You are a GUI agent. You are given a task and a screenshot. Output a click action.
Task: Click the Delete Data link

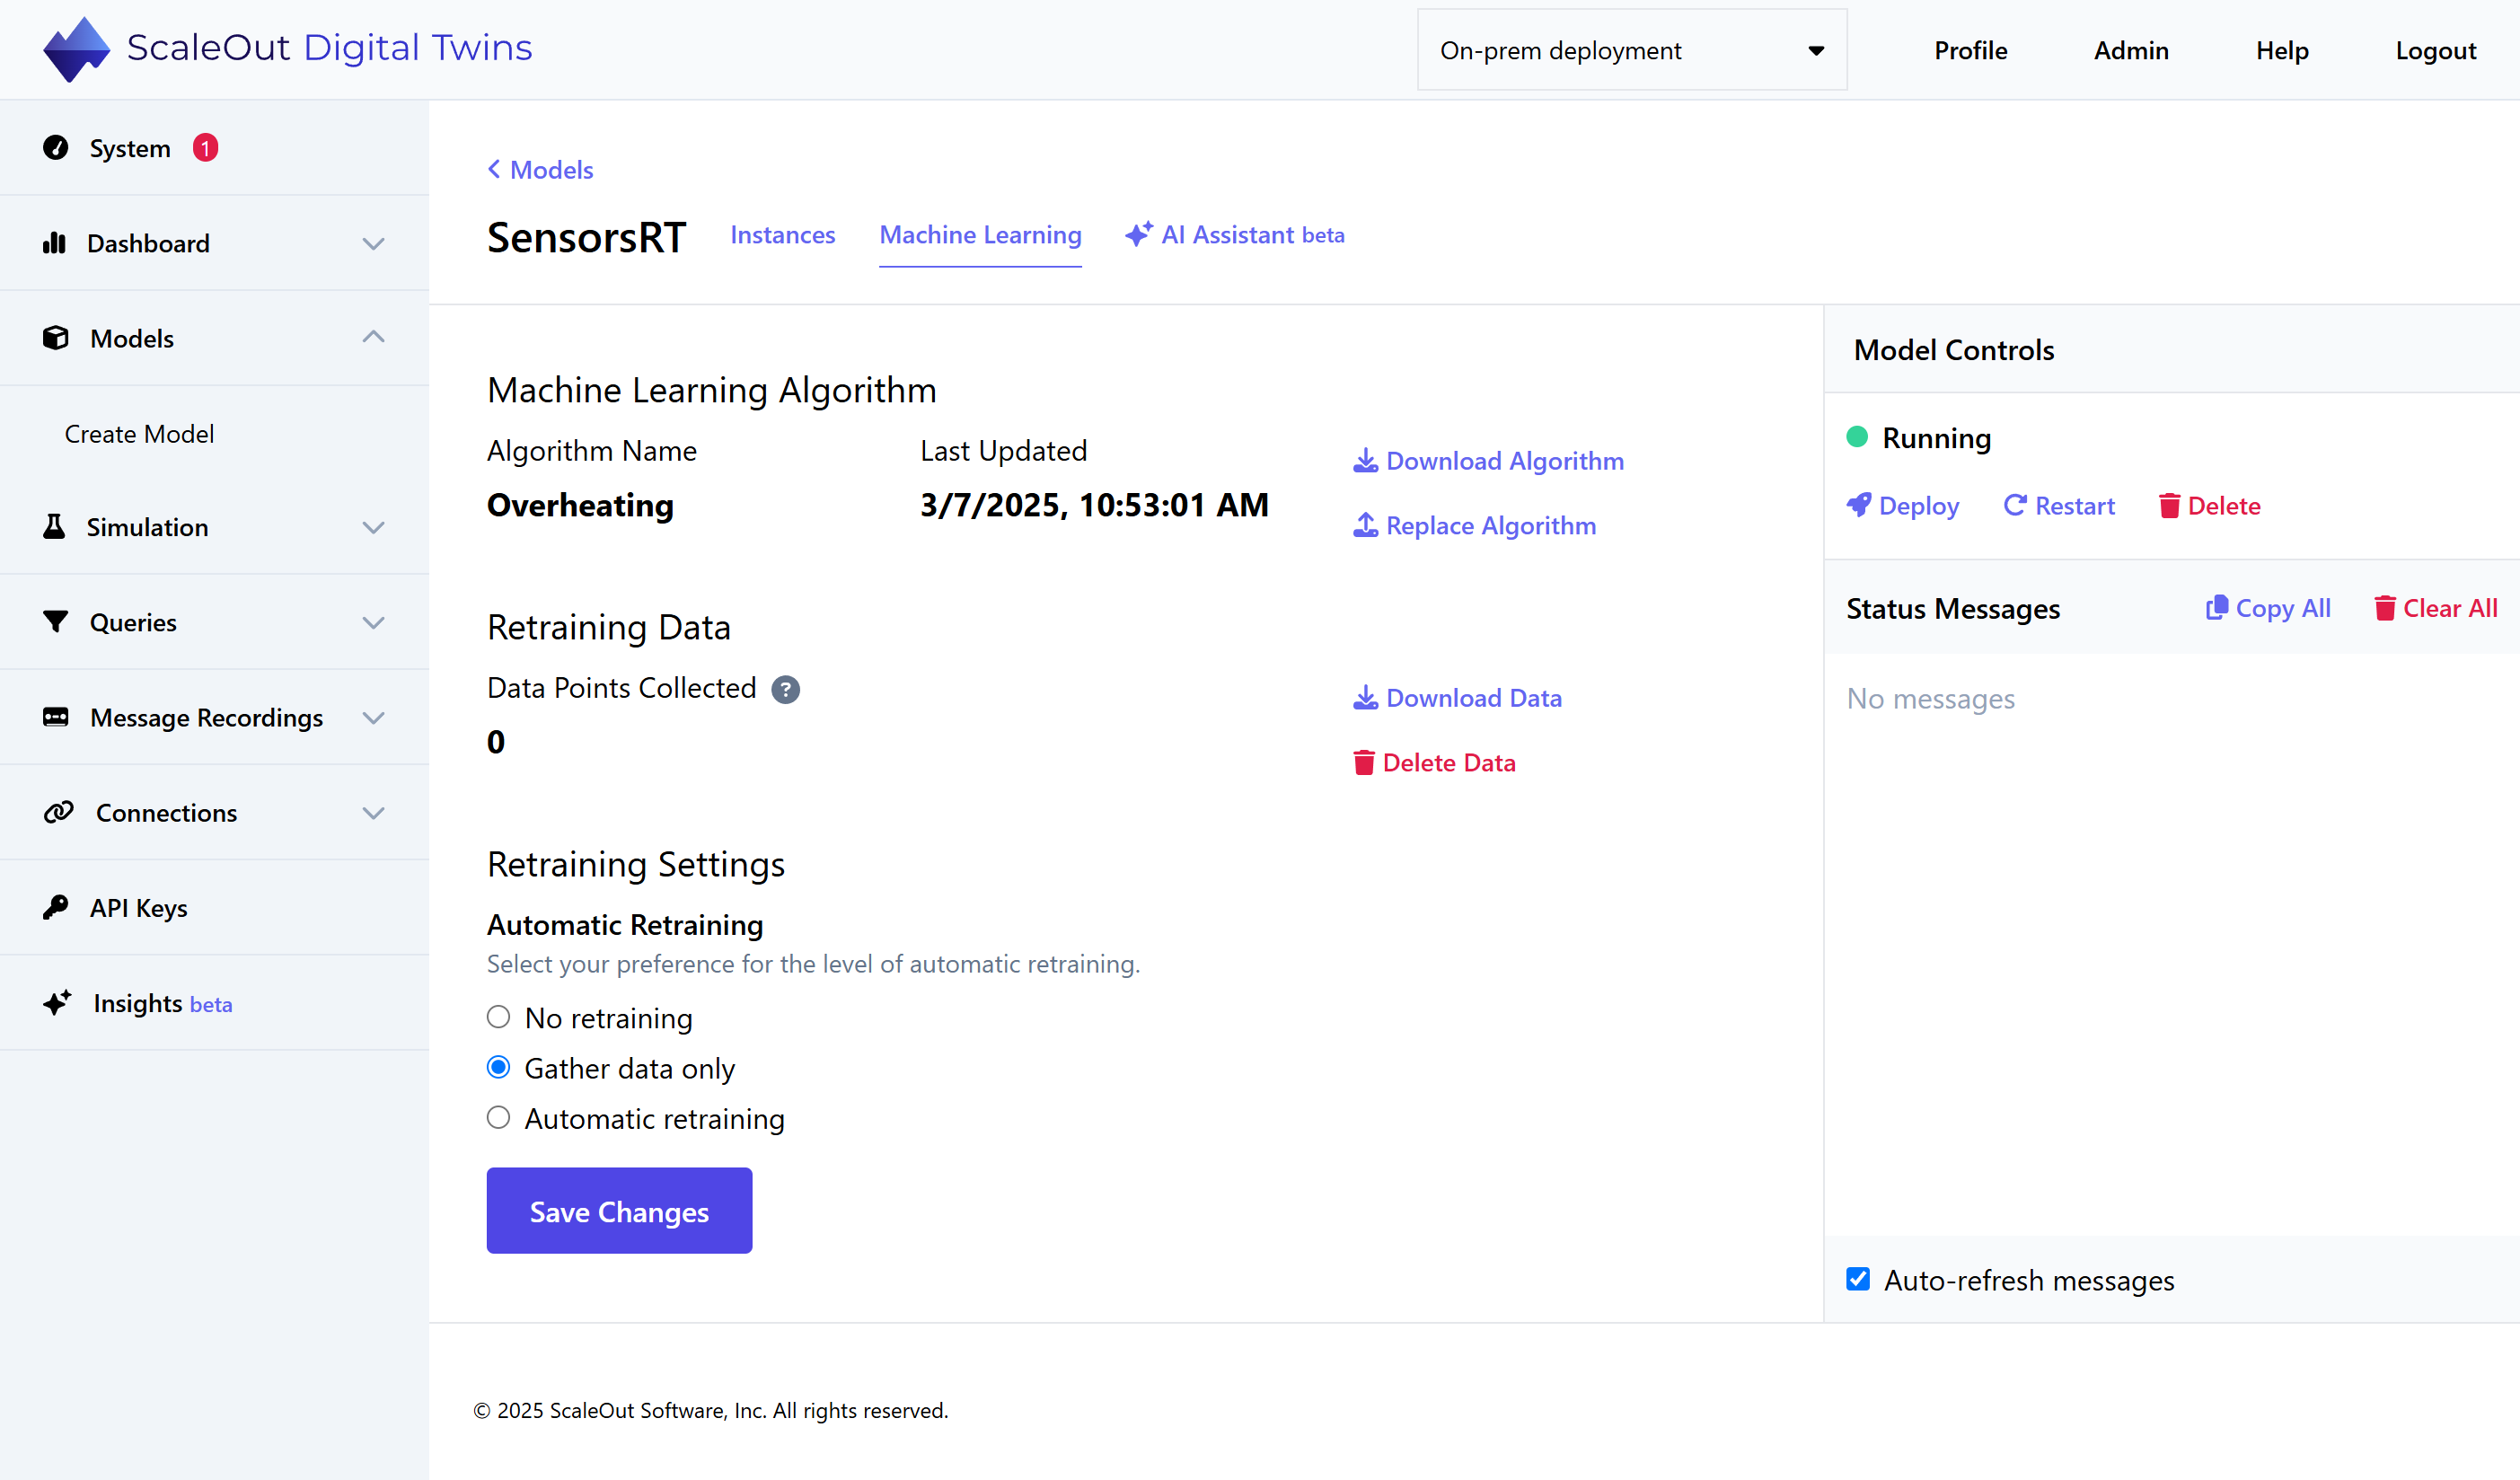pyautogui.click(x=1434, y=763)
